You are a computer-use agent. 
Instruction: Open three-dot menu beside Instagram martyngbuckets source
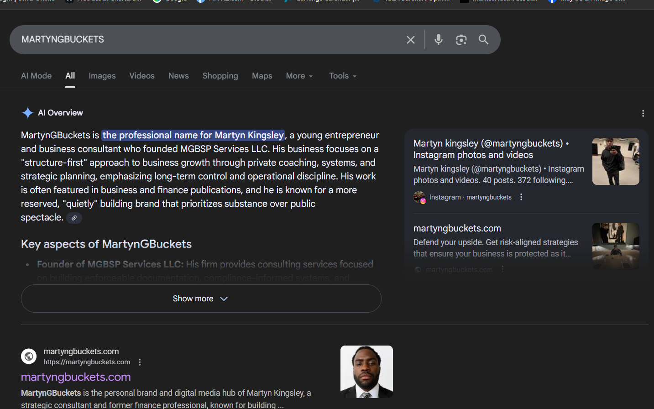[521, 197]
